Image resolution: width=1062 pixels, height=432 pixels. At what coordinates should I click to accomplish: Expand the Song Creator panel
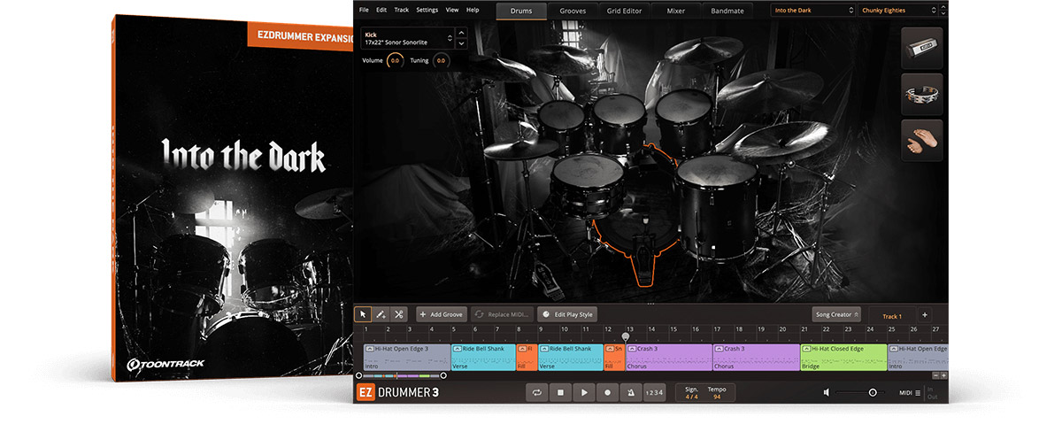pos(836,314)
